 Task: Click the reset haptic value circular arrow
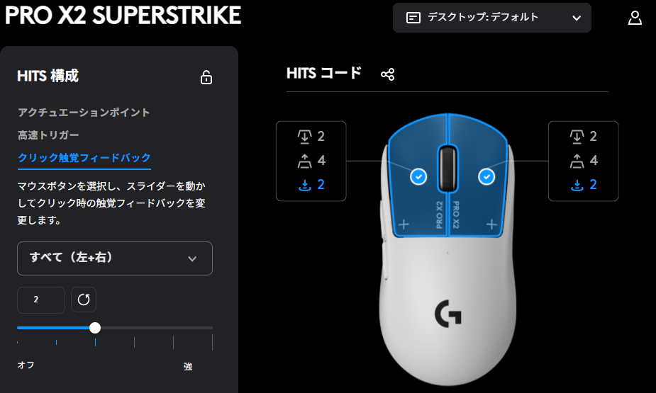click(x=84, y=300)
